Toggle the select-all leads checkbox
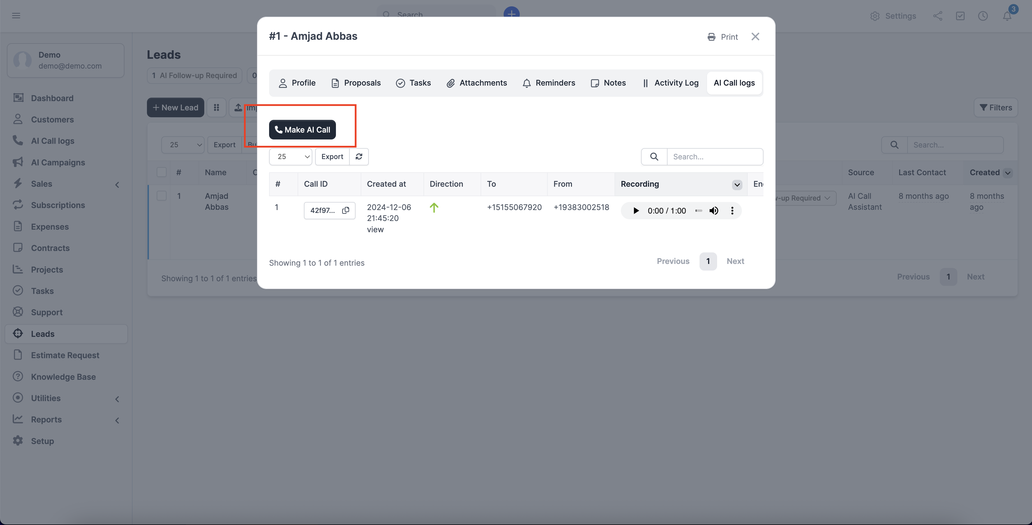Image resolution: width=1032 pixels, height=525 pixels. click(161, 172)
